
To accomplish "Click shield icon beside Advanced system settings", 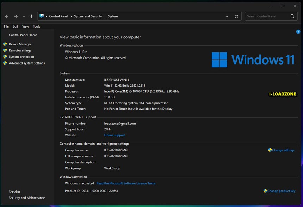I will point(5,63).
